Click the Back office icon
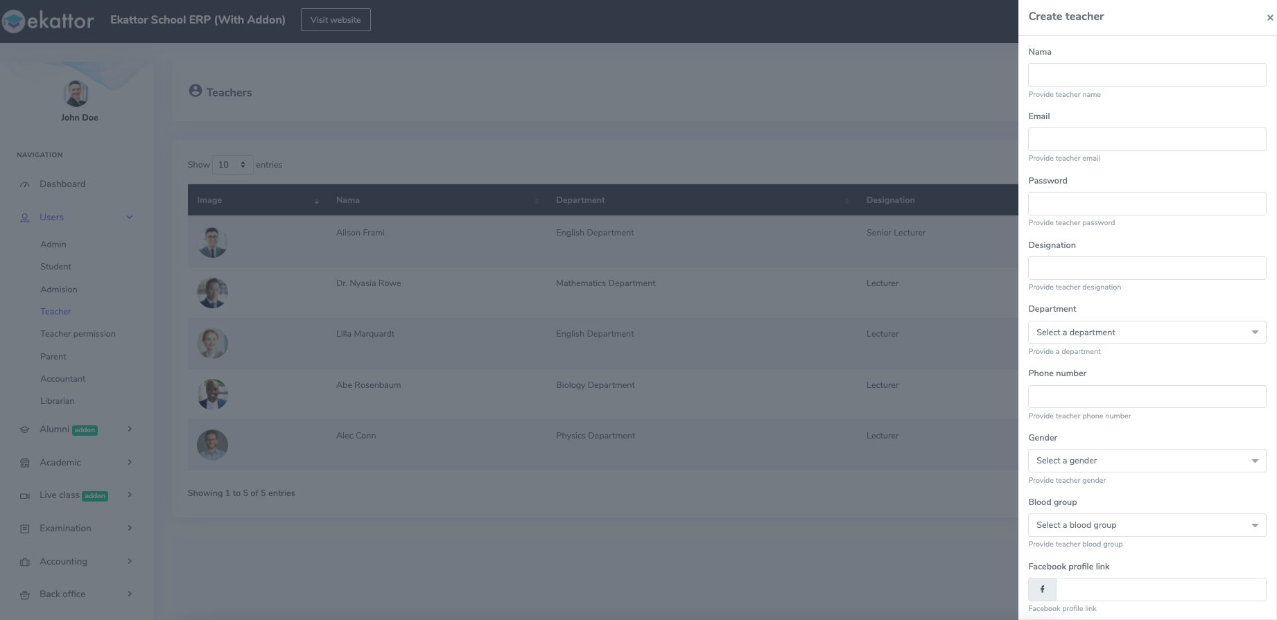This screenshot has width=1277, height=620. tap(25, 595)
